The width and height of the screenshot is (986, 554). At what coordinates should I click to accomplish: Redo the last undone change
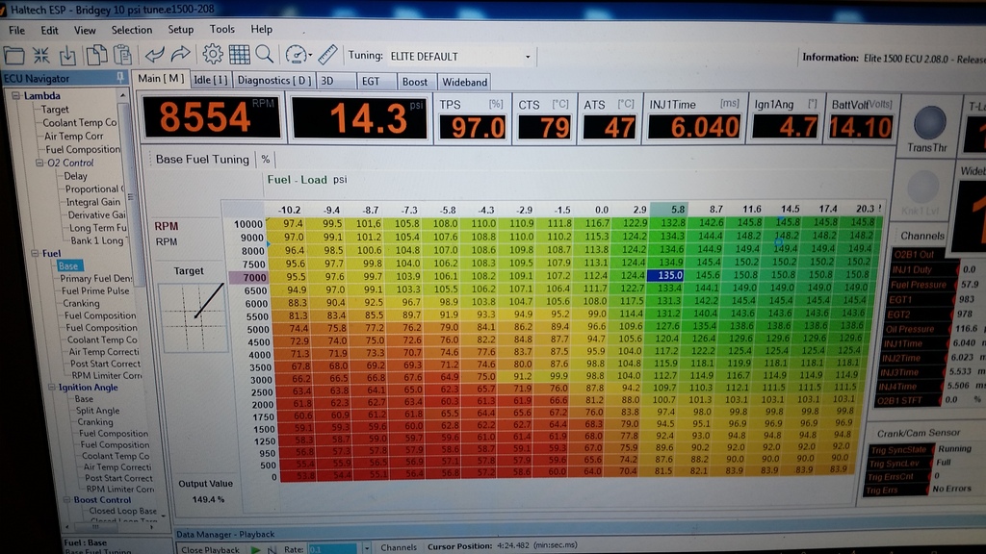[180, 55]
